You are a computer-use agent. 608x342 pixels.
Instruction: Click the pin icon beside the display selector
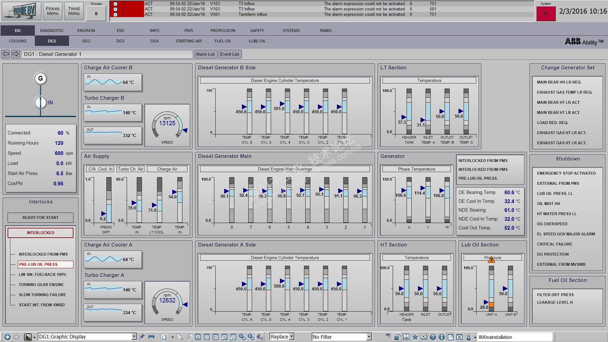point(142,337)
